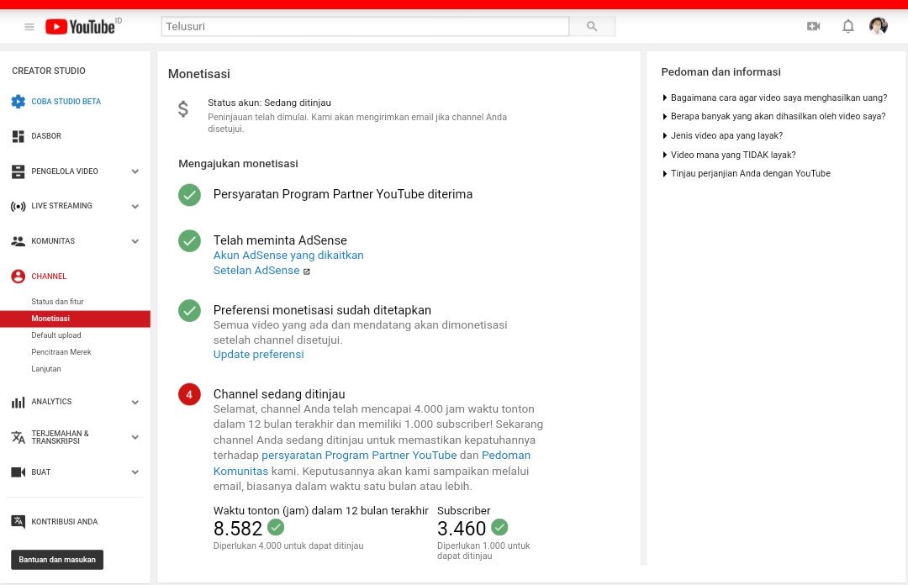Go to YouTube home via logo
908x585 pixels.
(x=81, y=27)
